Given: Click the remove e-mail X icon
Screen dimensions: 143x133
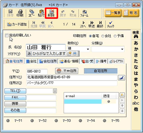Looking at the screenshot, I should click(x=122, y=100).
